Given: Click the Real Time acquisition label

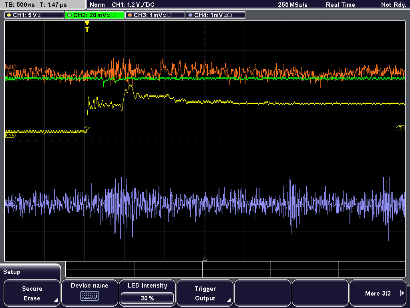Looking at the screenshot, I should [340, 5].
